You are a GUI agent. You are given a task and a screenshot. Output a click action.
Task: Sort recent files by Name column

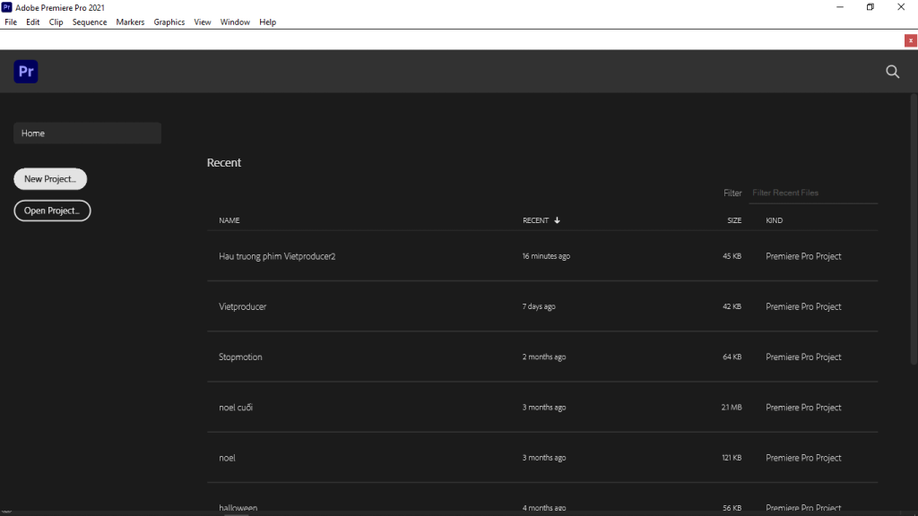pyautogui.click(x=229, y=220)
